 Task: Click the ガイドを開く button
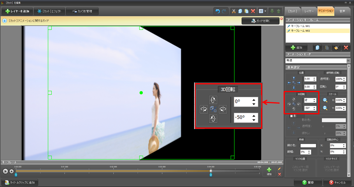click(261, 21)
